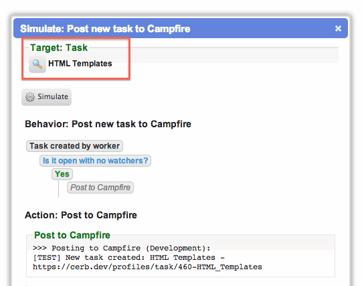Click the 'HTML Templates' target name
This screenshot has height=286, width=362.
[x=80, y=64]
